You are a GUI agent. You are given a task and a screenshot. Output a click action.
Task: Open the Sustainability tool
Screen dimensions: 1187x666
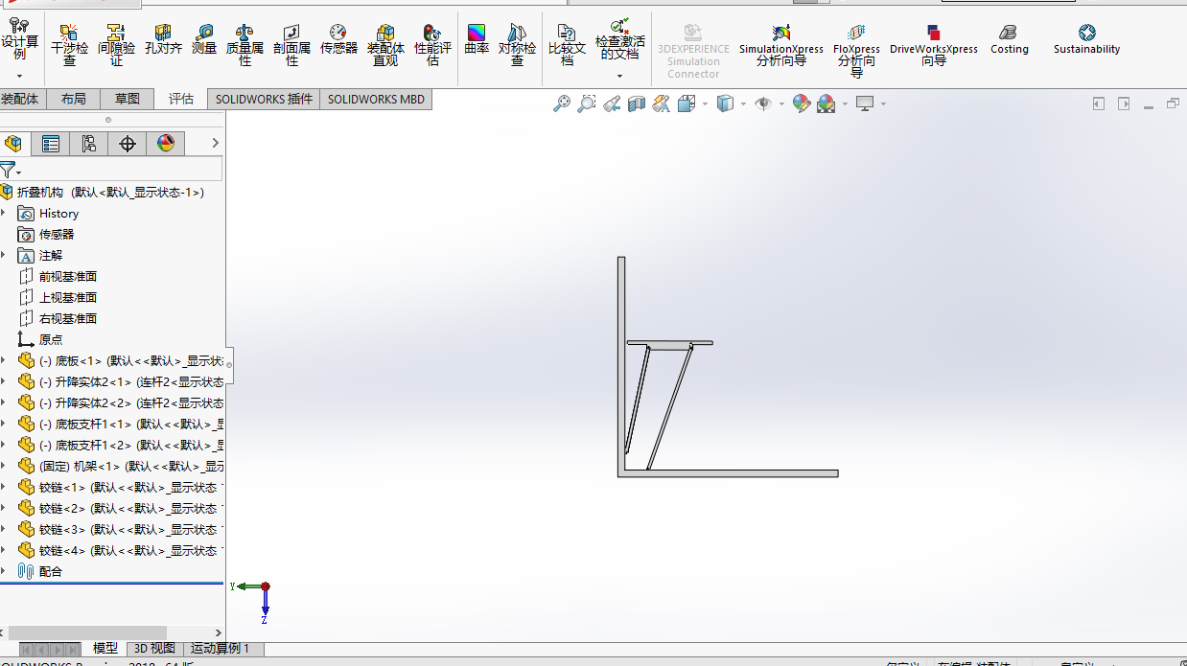(1086, 39)
